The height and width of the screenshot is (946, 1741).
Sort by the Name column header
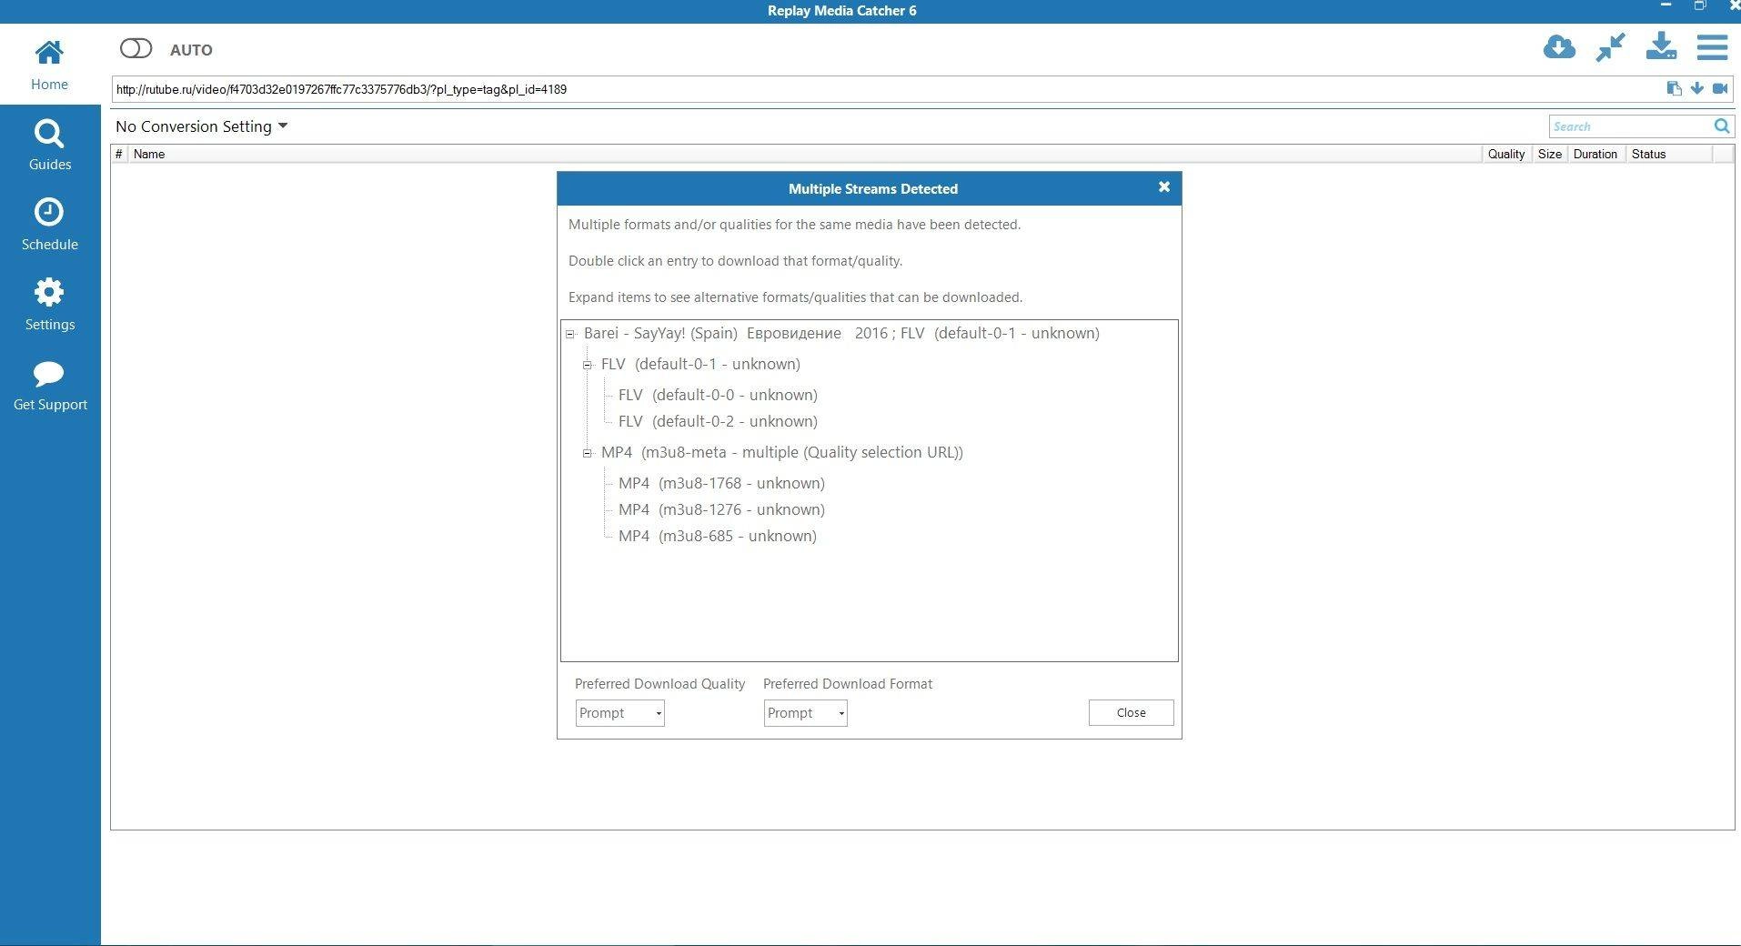(804, 154)
